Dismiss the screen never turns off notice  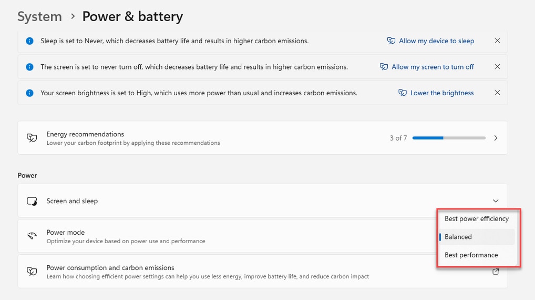(498, 67)
